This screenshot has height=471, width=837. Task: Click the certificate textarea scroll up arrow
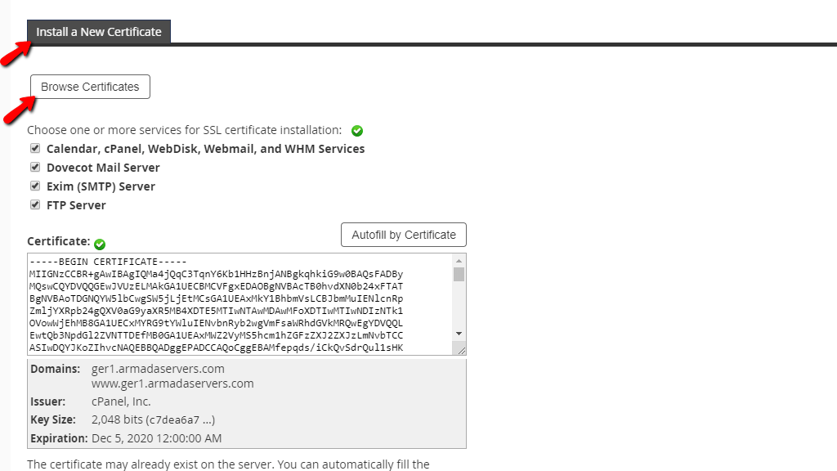[x=459, y=261]
